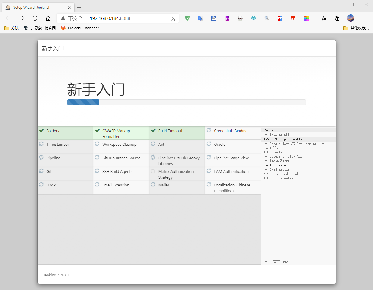The width and height of the screenshot is (373, 290).
Task: Open the teal globe extension icon
Action: click(x=253, y=18)
